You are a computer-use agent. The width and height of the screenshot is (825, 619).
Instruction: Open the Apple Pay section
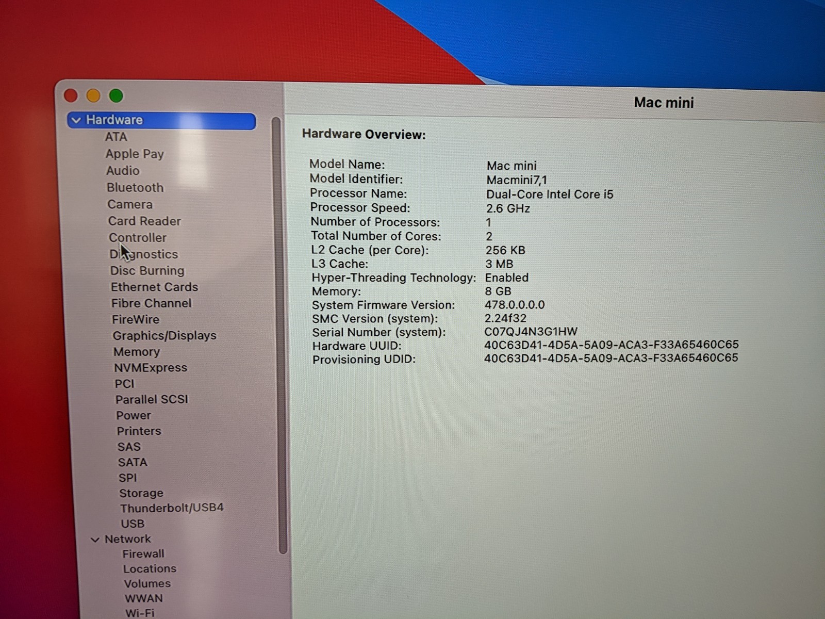pyautogui.click(x=135, y=154)
